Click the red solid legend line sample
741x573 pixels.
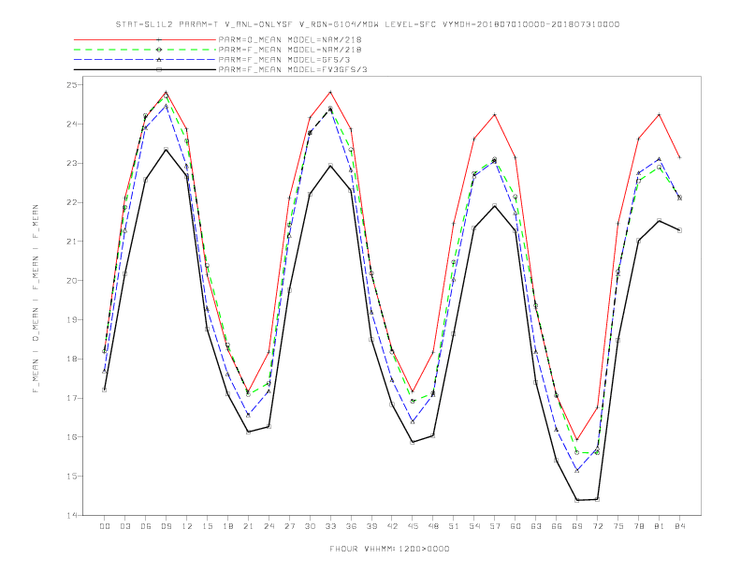click(145, 39)
